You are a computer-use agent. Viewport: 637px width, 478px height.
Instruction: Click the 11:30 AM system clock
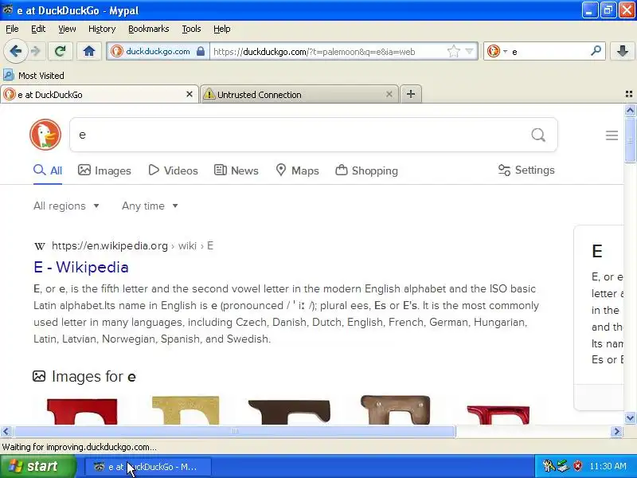click(608, 466)
